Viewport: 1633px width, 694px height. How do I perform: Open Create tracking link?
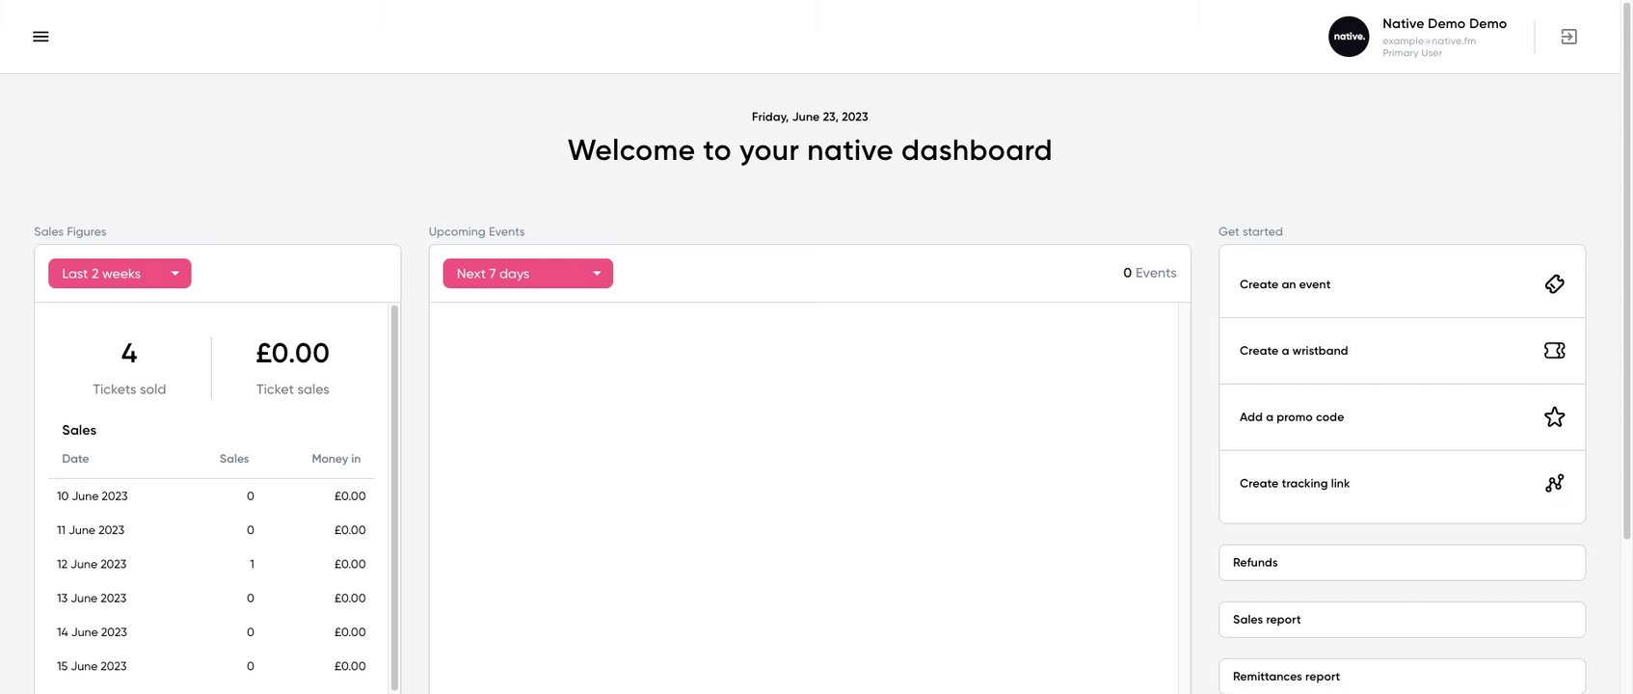(x=1295, y=484)
